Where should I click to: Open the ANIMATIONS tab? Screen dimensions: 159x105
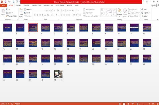[48, 6]
